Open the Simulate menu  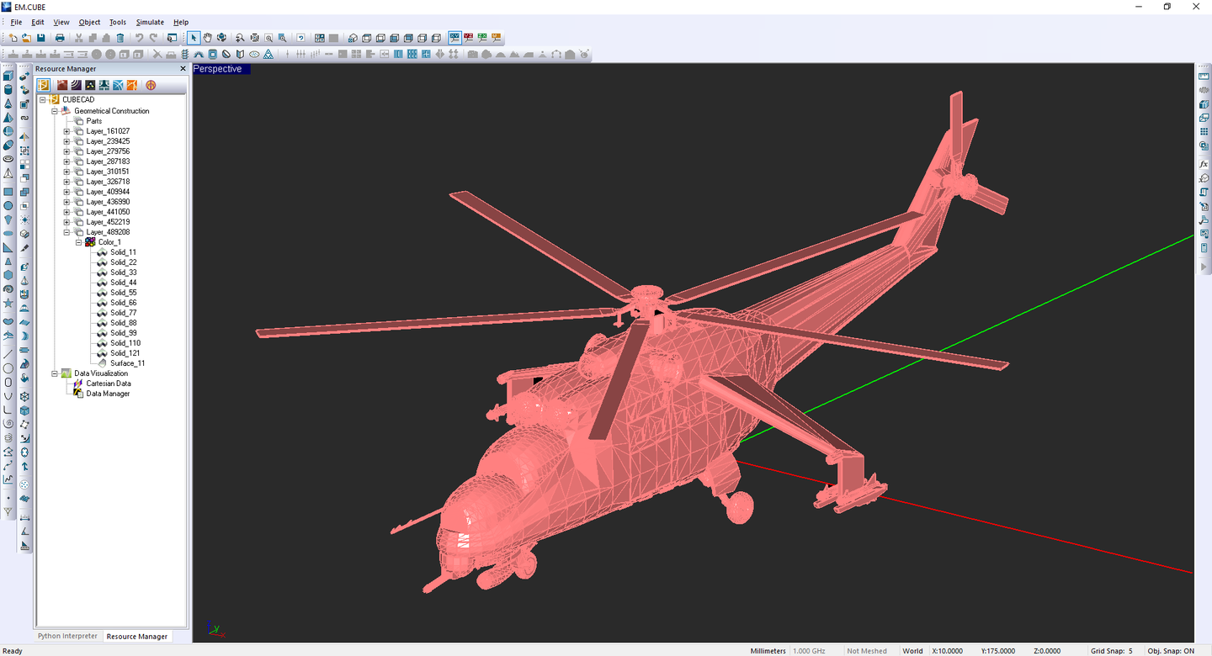click(x=149, y=22)
